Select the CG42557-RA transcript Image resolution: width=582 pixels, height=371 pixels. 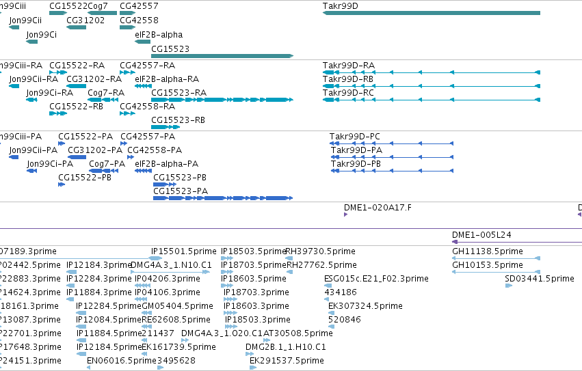click(x=127, y=72)
